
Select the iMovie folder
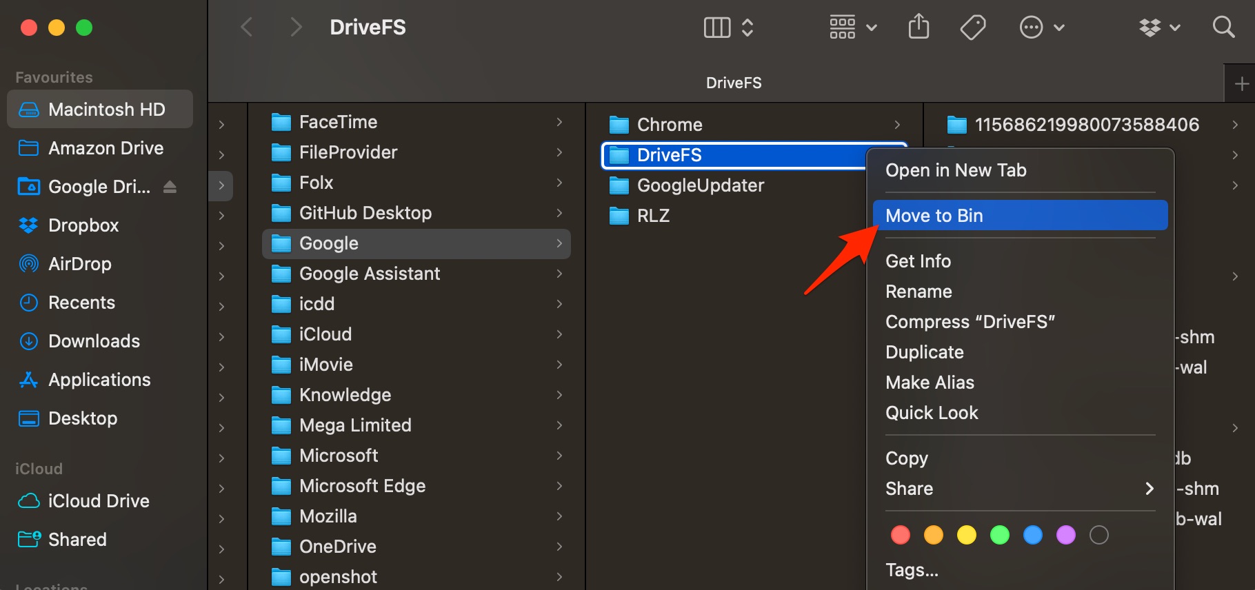[416, 365]
